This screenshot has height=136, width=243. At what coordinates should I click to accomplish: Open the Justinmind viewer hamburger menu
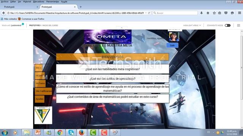[x=238, y=25]
